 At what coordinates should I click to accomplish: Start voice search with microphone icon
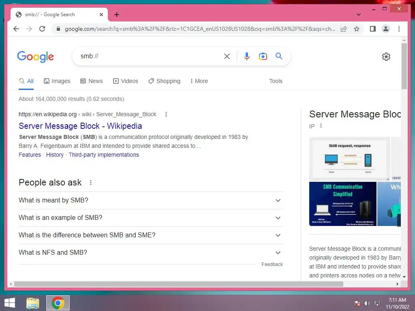click(x=247, y=56)
